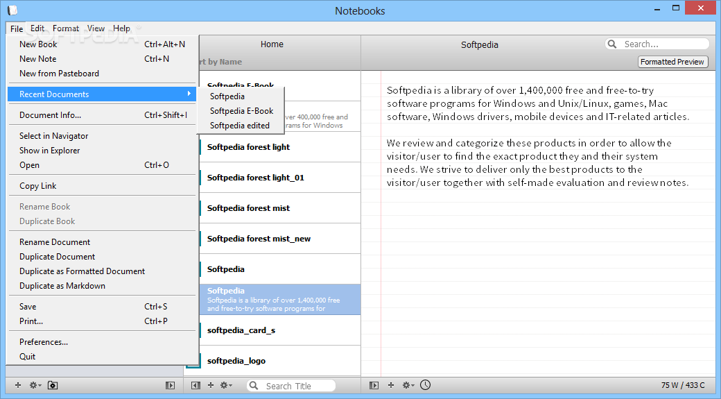Image resolution: width=721 pixels, height=399 pixels.
Task: Choose Duplicate Document
Action: pos(103,257)
